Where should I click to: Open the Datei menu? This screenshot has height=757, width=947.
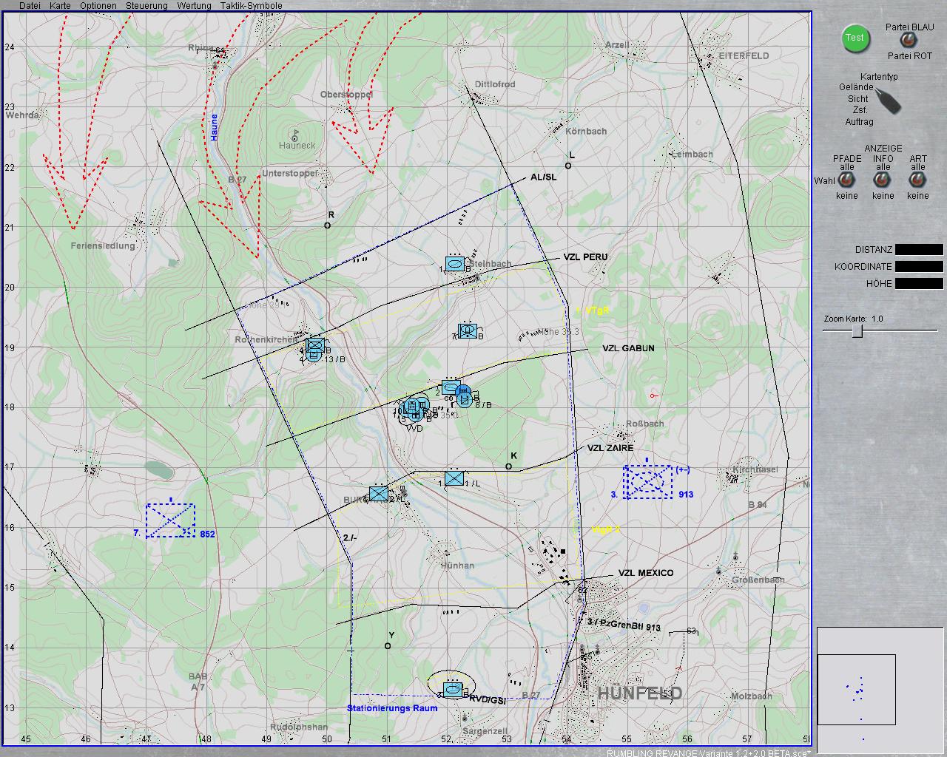pos(30,6)
